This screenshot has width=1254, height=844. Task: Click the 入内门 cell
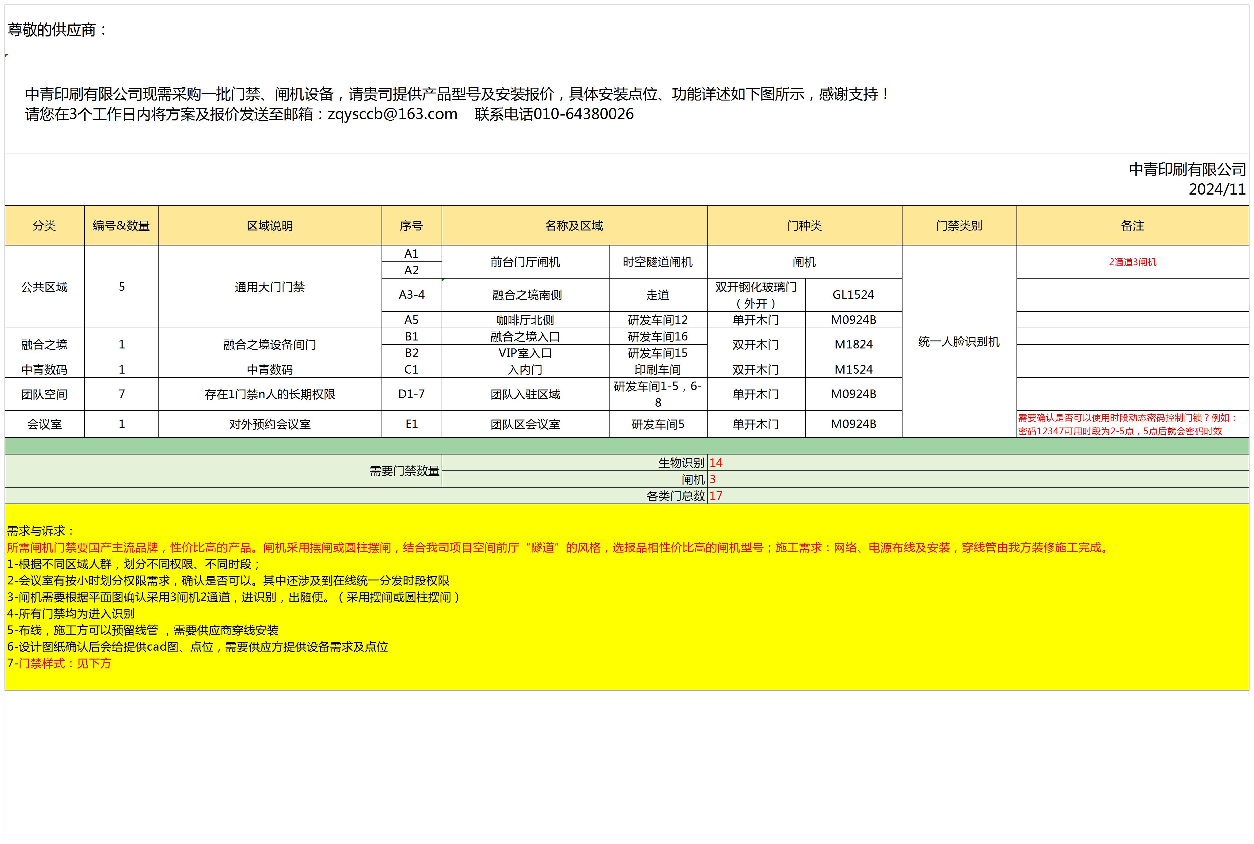point(525,369)
